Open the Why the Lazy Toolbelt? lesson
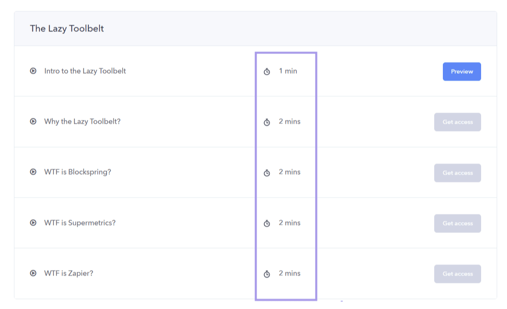The image size is (507, 309). coord(82,121)
